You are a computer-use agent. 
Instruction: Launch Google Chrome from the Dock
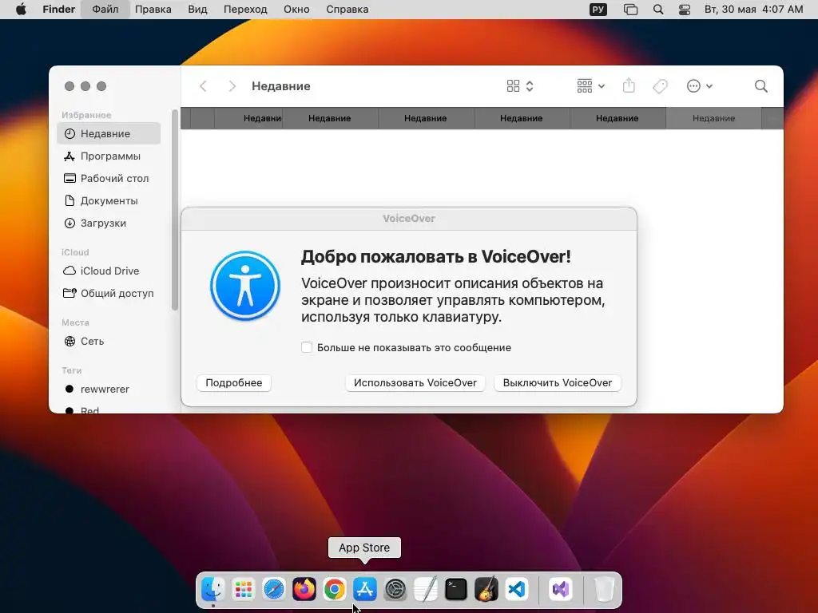point(335,590)
